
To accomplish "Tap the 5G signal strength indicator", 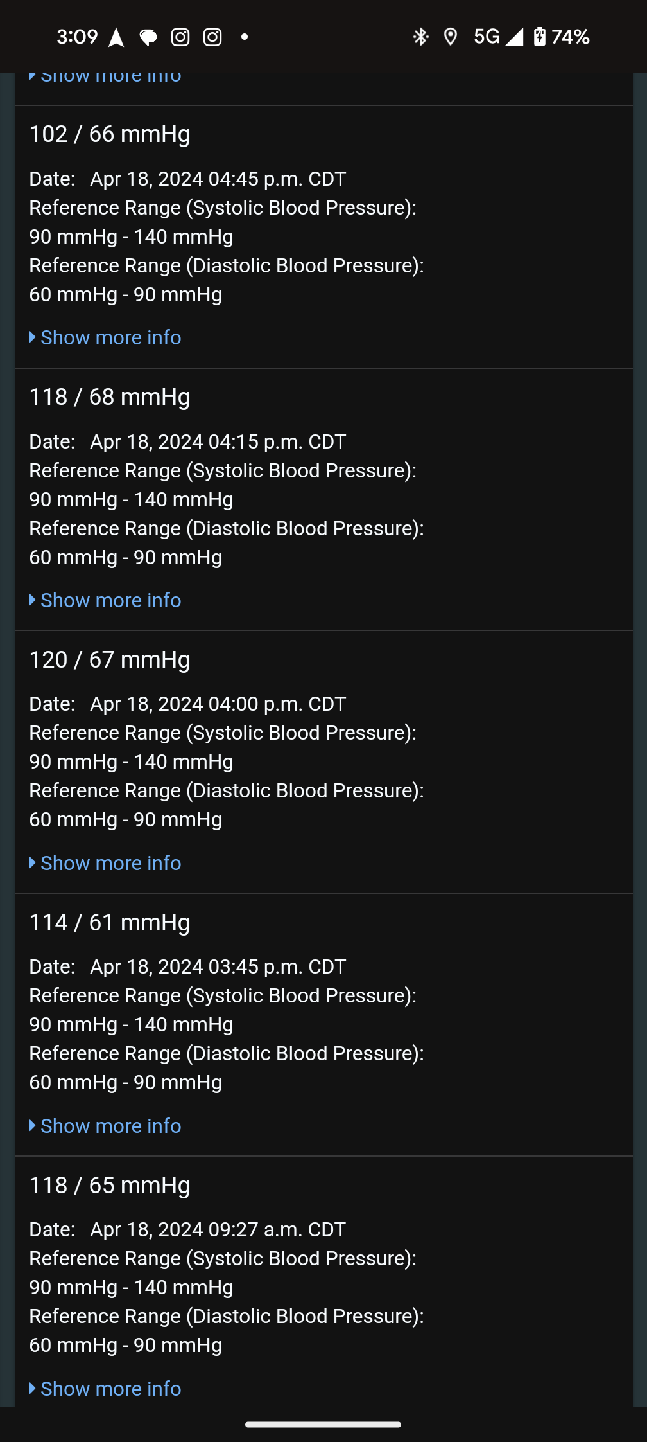I will click(x=499, y=37).
